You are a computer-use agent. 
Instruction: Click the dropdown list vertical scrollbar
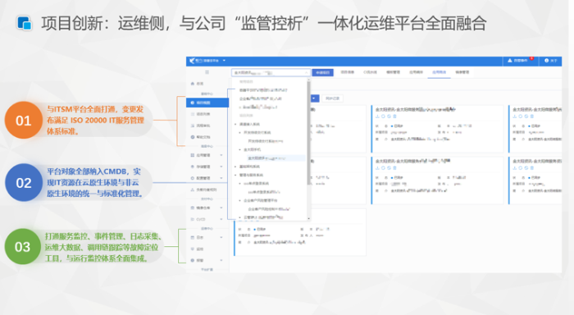click(x=308, y=132)
